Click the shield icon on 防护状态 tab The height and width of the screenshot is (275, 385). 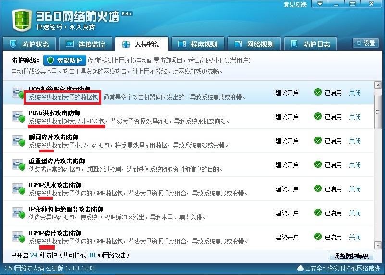(13, 44)
